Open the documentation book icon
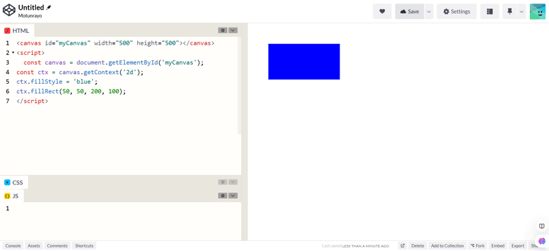549x251 pixels. 541,226
